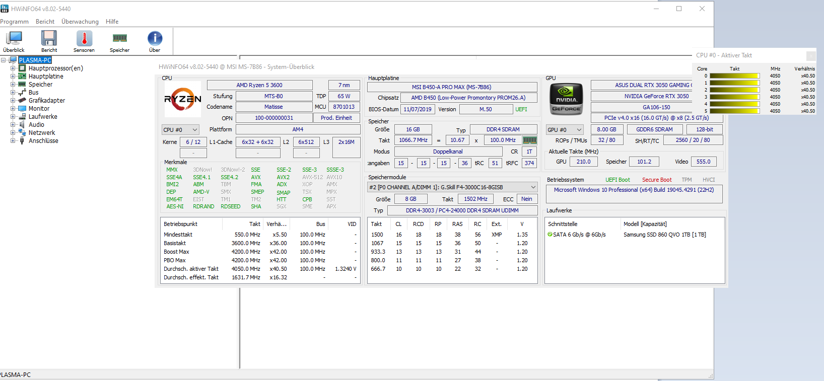Expand the Bus tree node
This screenshot has height=381, width=824.
pyautogui.click(x=13, y=92)
